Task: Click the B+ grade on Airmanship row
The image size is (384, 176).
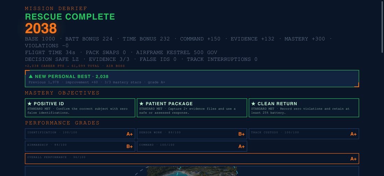Action: (x=130, y=146)
